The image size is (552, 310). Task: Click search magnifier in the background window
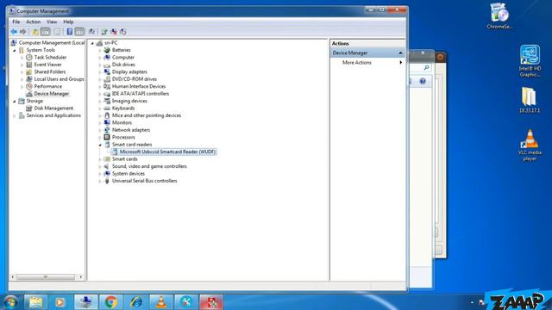pyautogui.click(x=426, y=67)
